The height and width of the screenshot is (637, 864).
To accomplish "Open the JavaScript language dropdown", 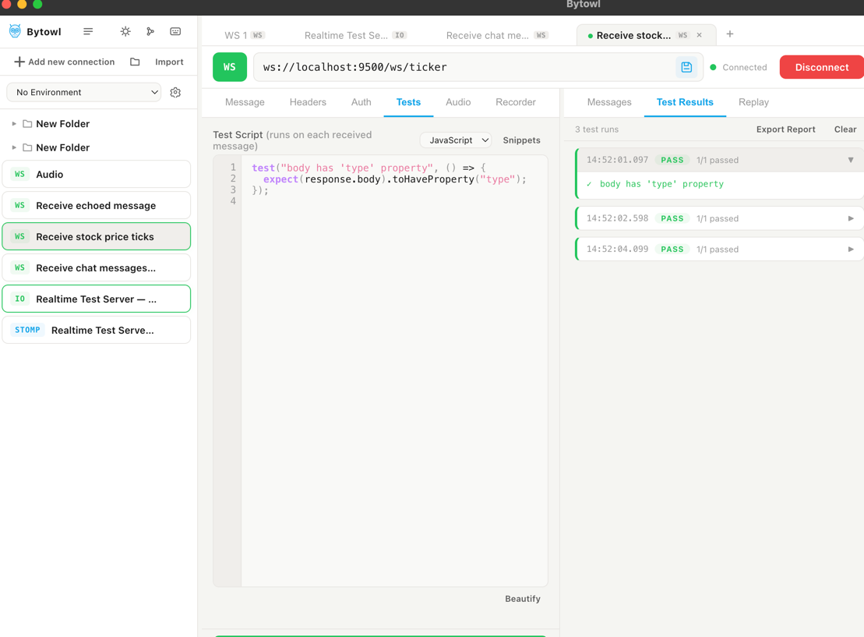I will click(456, 140).
